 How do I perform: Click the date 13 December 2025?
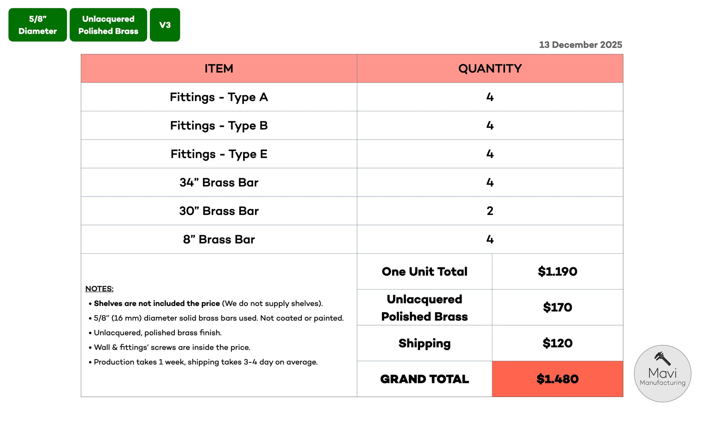coord(580,45)
